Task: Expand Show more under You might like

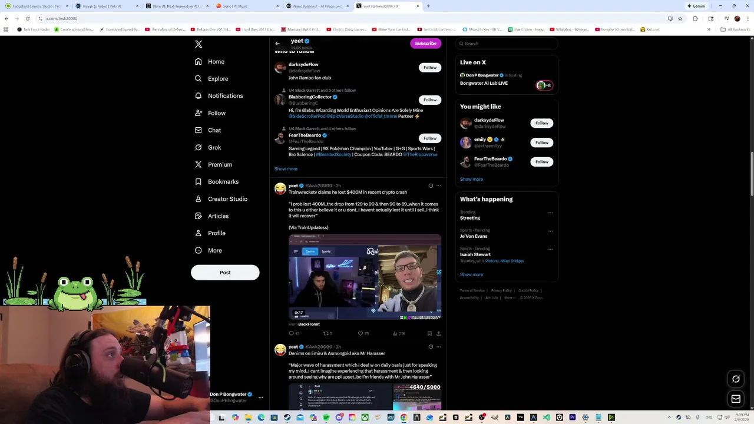Action: [x=471, y=179]
